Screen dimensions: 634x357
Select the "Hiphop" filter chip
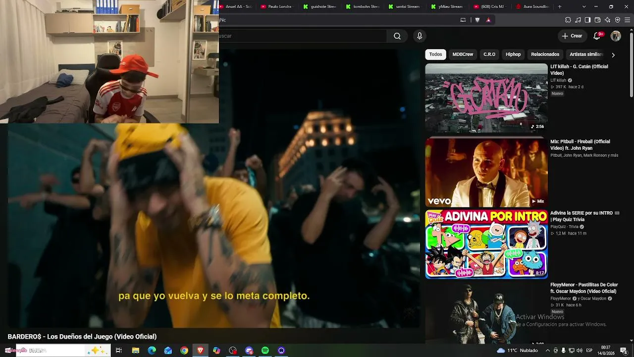(x=513, y=55)
